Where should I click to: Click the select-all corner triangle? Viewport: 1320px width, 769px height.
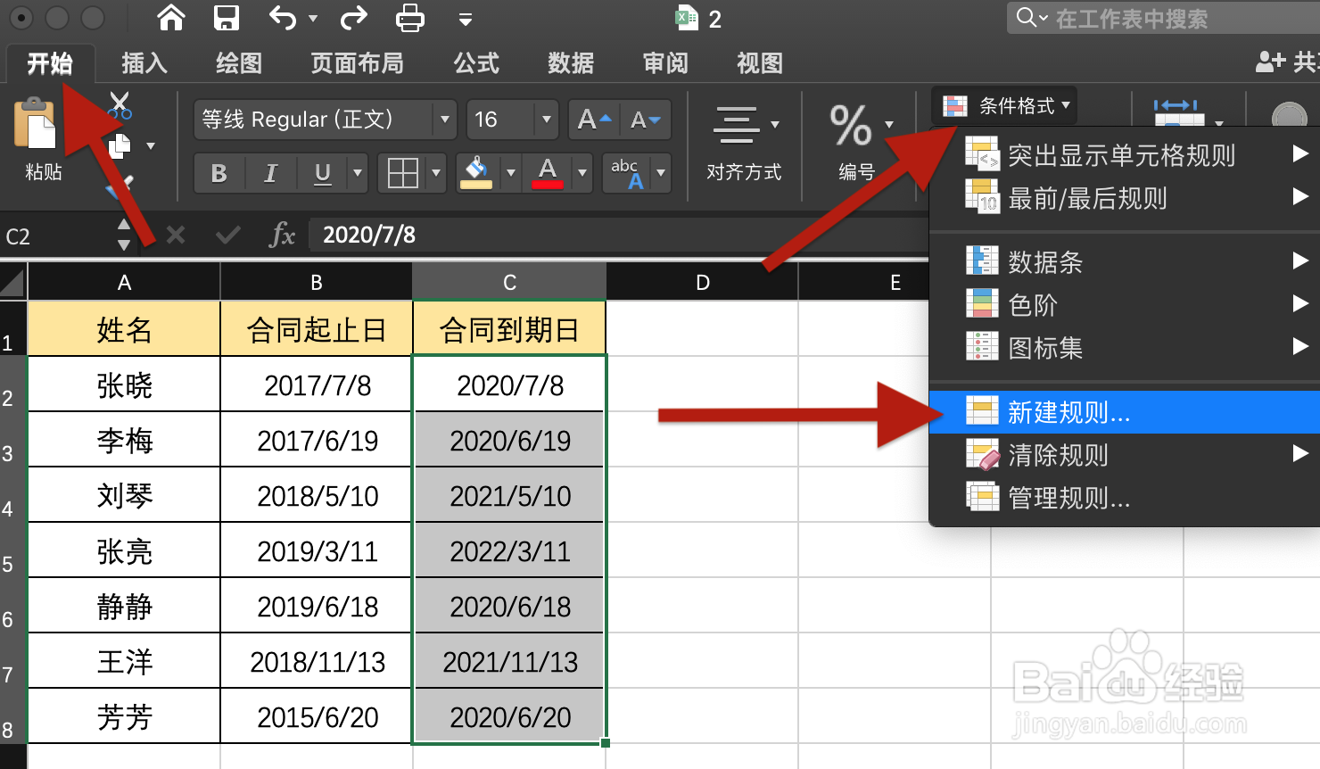(x=12, y=282)
